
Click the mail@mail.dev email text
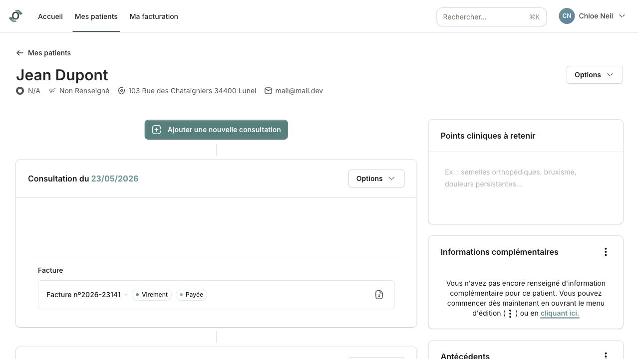tap(299, 91)
